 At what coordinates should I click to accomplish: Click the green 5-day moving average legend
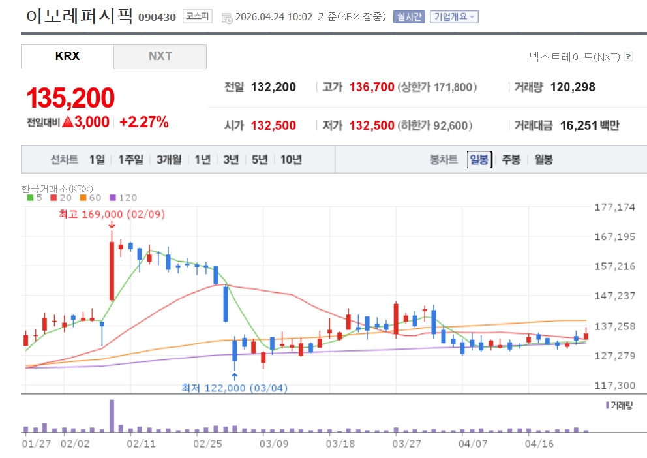pyautogui.click(x=35, y=198)
